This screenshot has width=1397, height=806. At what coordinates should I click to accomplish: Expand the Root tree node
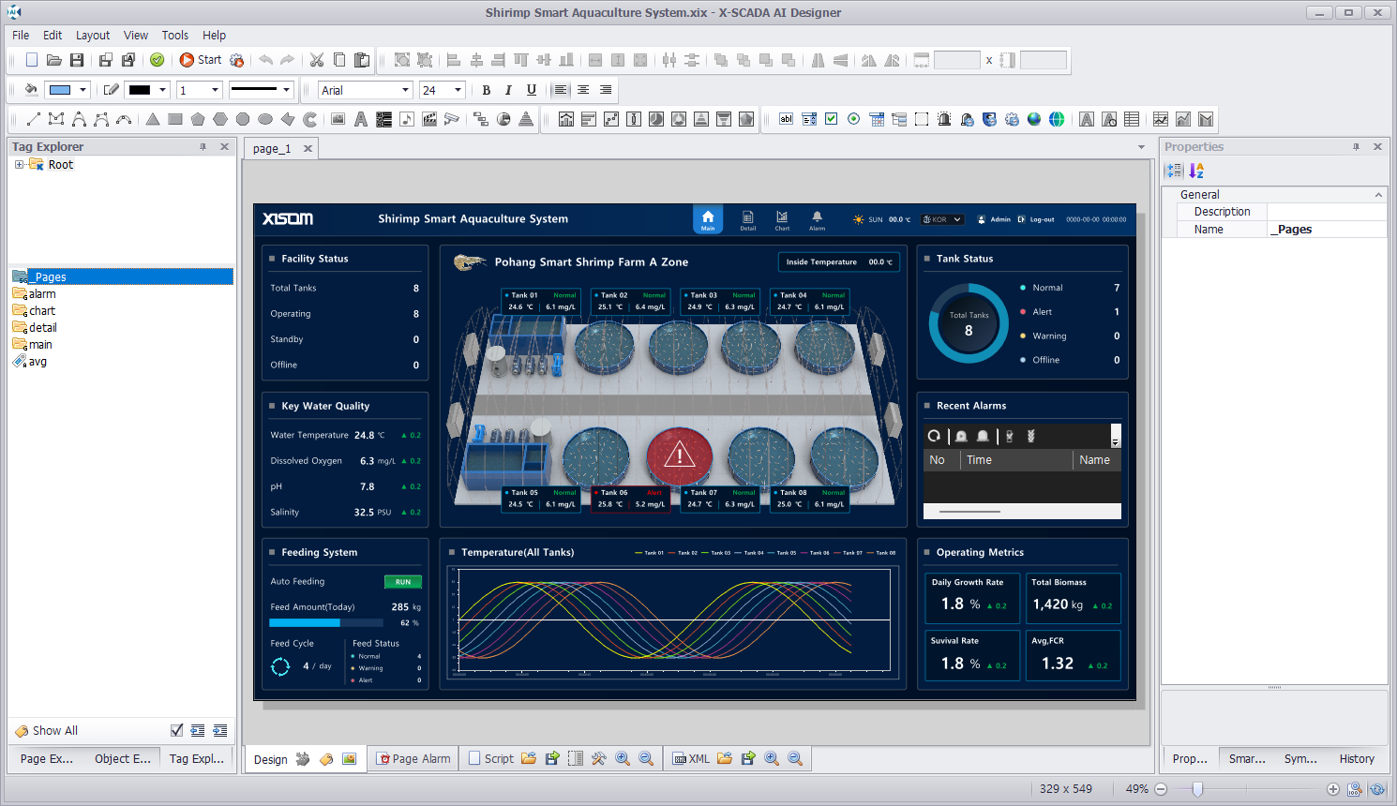tap(19, 164)
